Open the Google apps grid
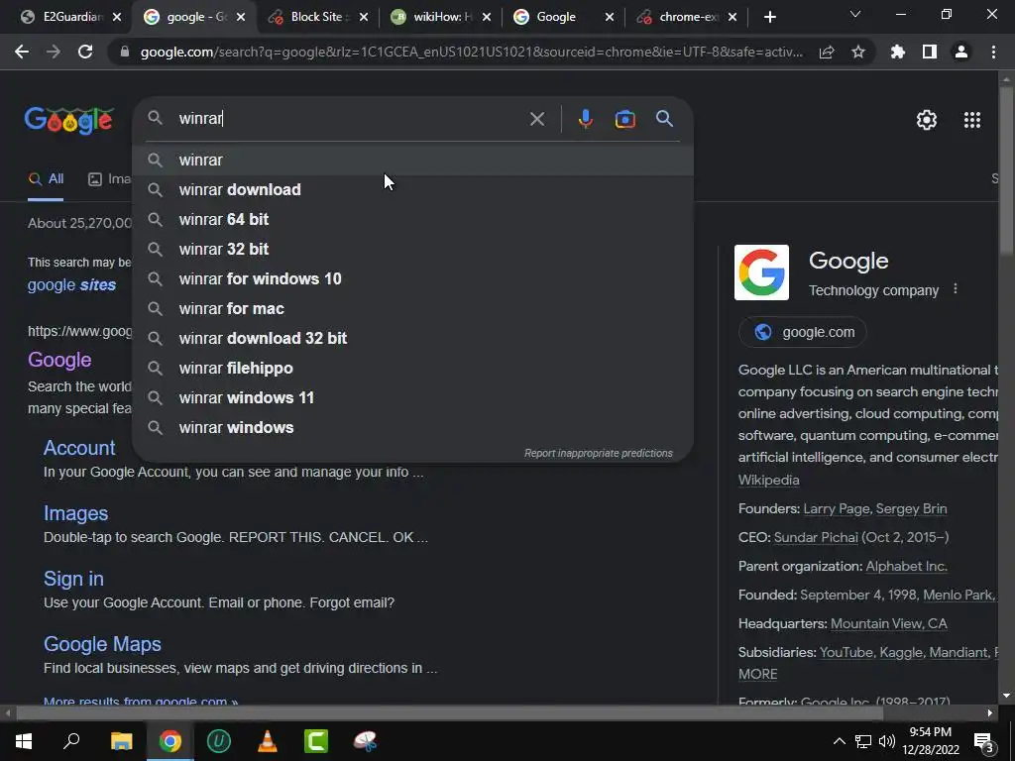The height and width of the screenshot is (761, 1015). pos(972,120)
